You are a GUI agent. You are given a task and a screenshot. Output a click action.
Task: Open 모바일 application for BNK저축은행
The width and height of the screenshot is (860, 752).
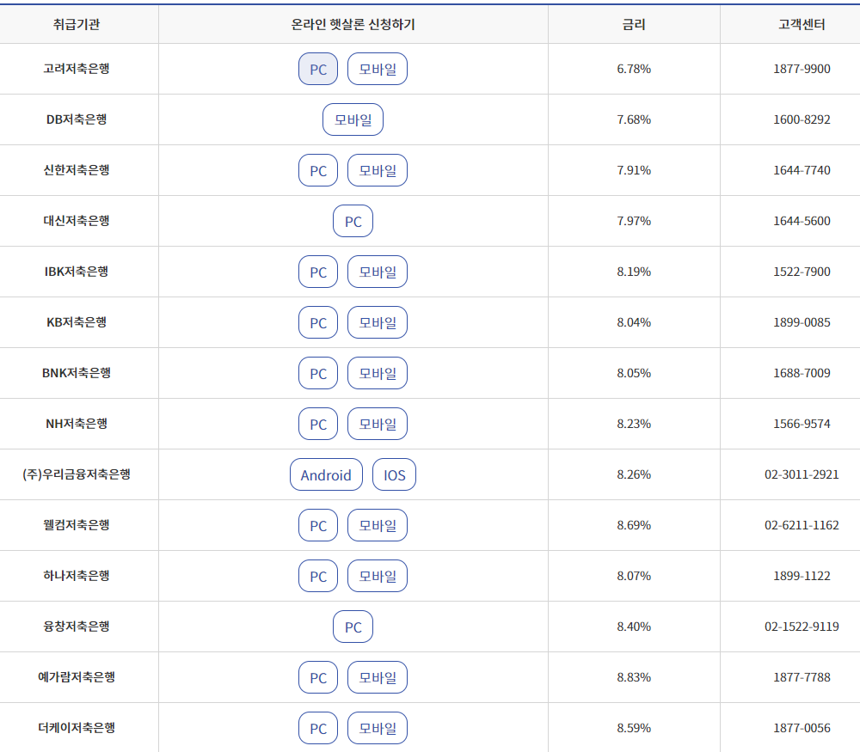(378, 373)
